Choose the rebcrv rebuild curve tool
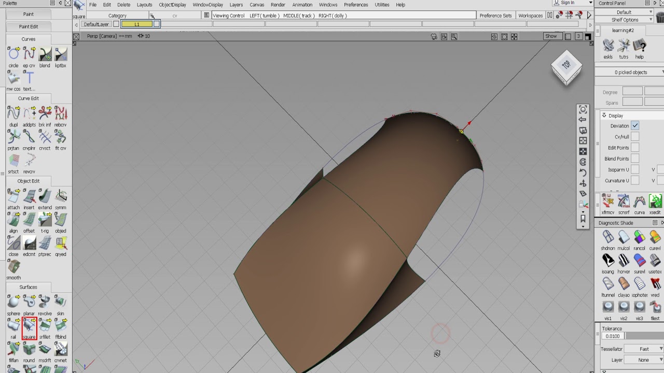Viewport: 664px width, 373px height. (x=61, y=113)
